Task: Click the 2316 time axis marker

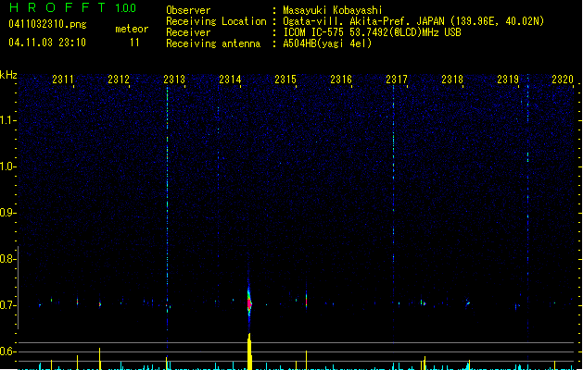Action: (341, 80)
